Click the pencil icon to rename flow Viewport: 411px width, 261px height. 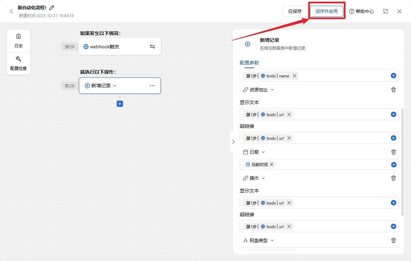(52, 8)
